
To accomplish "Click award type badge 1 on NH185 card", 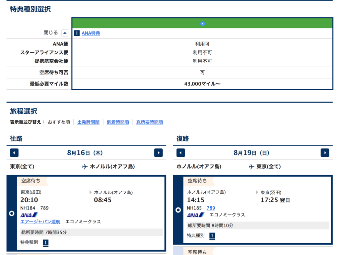I will [x=212, y=236].
